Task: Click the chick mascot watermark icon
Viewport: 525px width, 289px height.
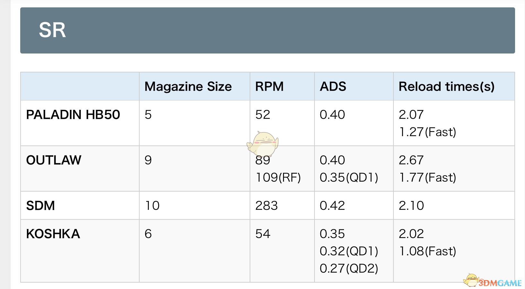Action: 263,144
